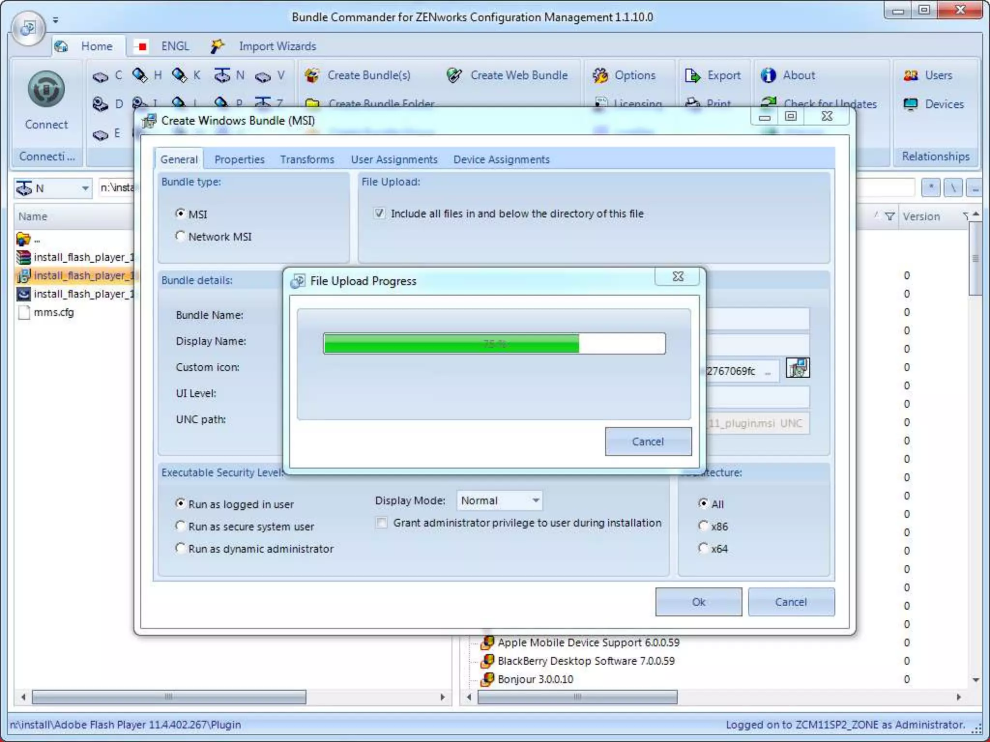Click the Name column header

tap(74, 216)
